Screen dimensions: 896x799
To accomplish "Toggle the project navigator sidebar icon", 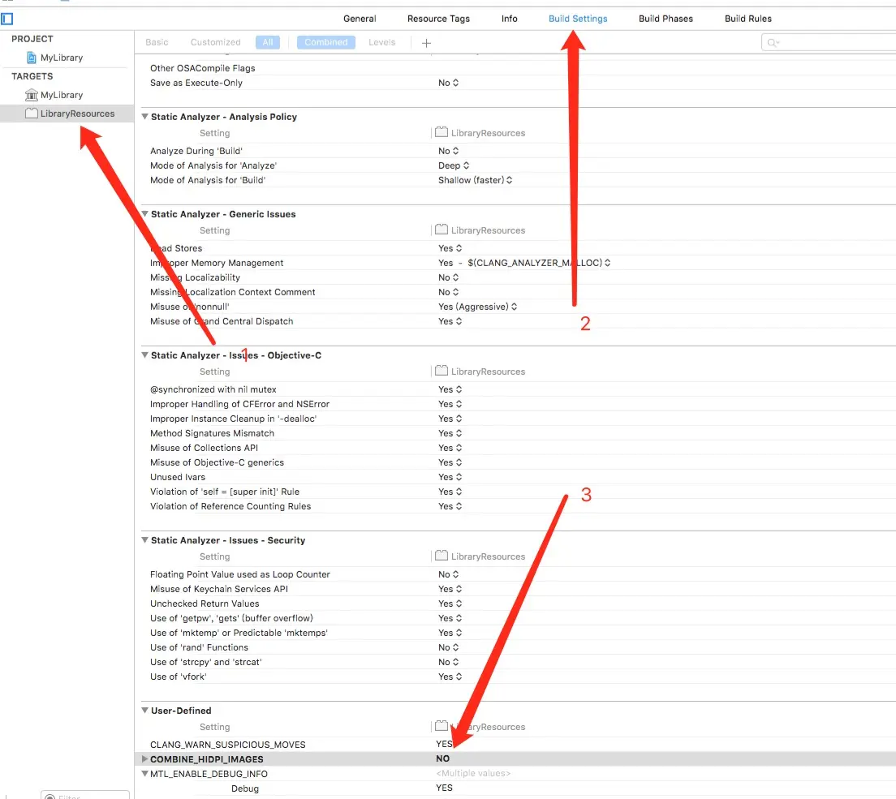I will point(6,19).
